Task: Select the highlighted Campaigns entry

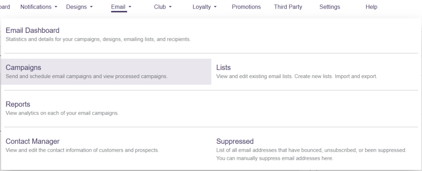Action: tap(23, 67)
